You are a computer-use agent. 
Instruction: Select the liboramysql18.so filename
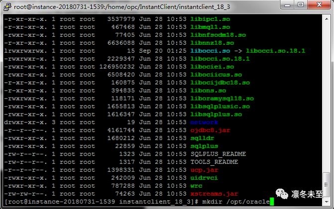(x=222, y=99)
